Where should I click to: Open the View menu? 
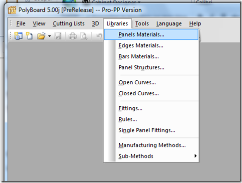[x=39, y=23]
